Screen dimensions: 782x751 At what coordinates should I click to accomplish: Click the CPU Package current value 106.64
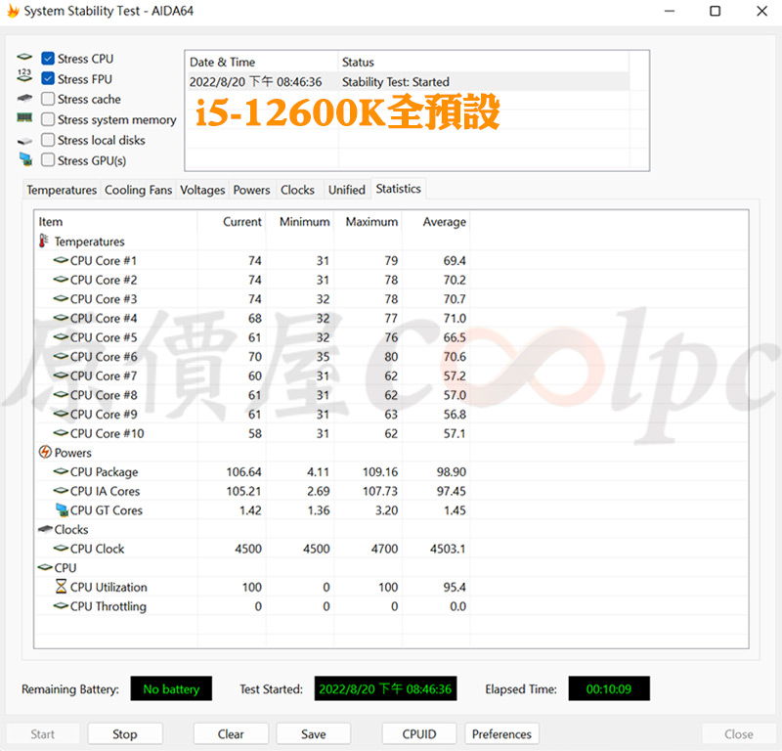(243, 471)
